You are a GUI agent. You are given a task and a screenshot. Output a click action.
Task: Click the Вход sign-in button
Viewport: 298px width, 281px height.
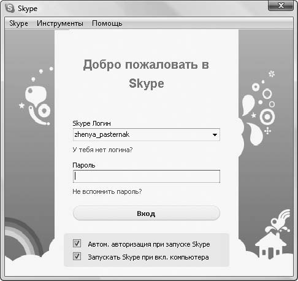[147, 213]
